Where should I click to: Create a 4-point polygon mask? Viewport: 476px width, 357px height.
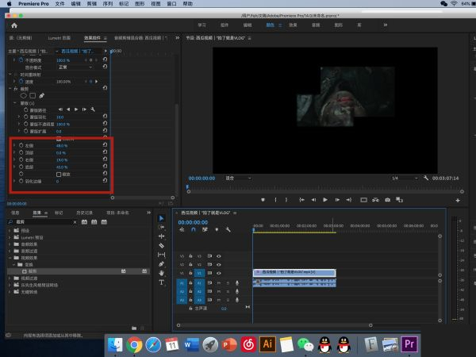click(33, 96)
